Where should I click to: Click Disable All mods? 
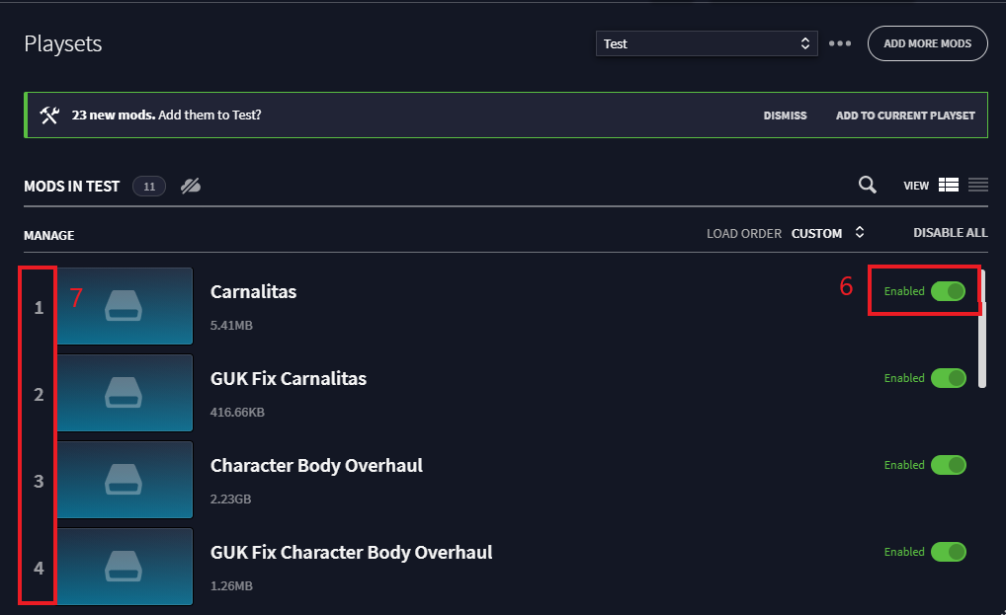coord(951,233)
